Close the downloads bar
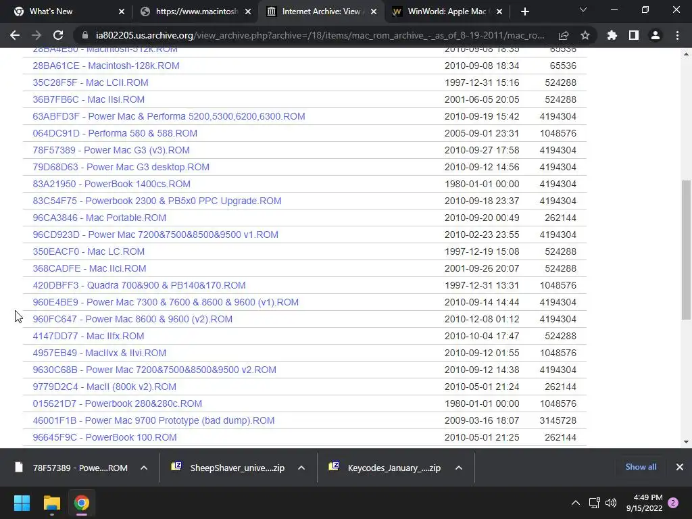 pyautogui.click(x=680, y=467)
